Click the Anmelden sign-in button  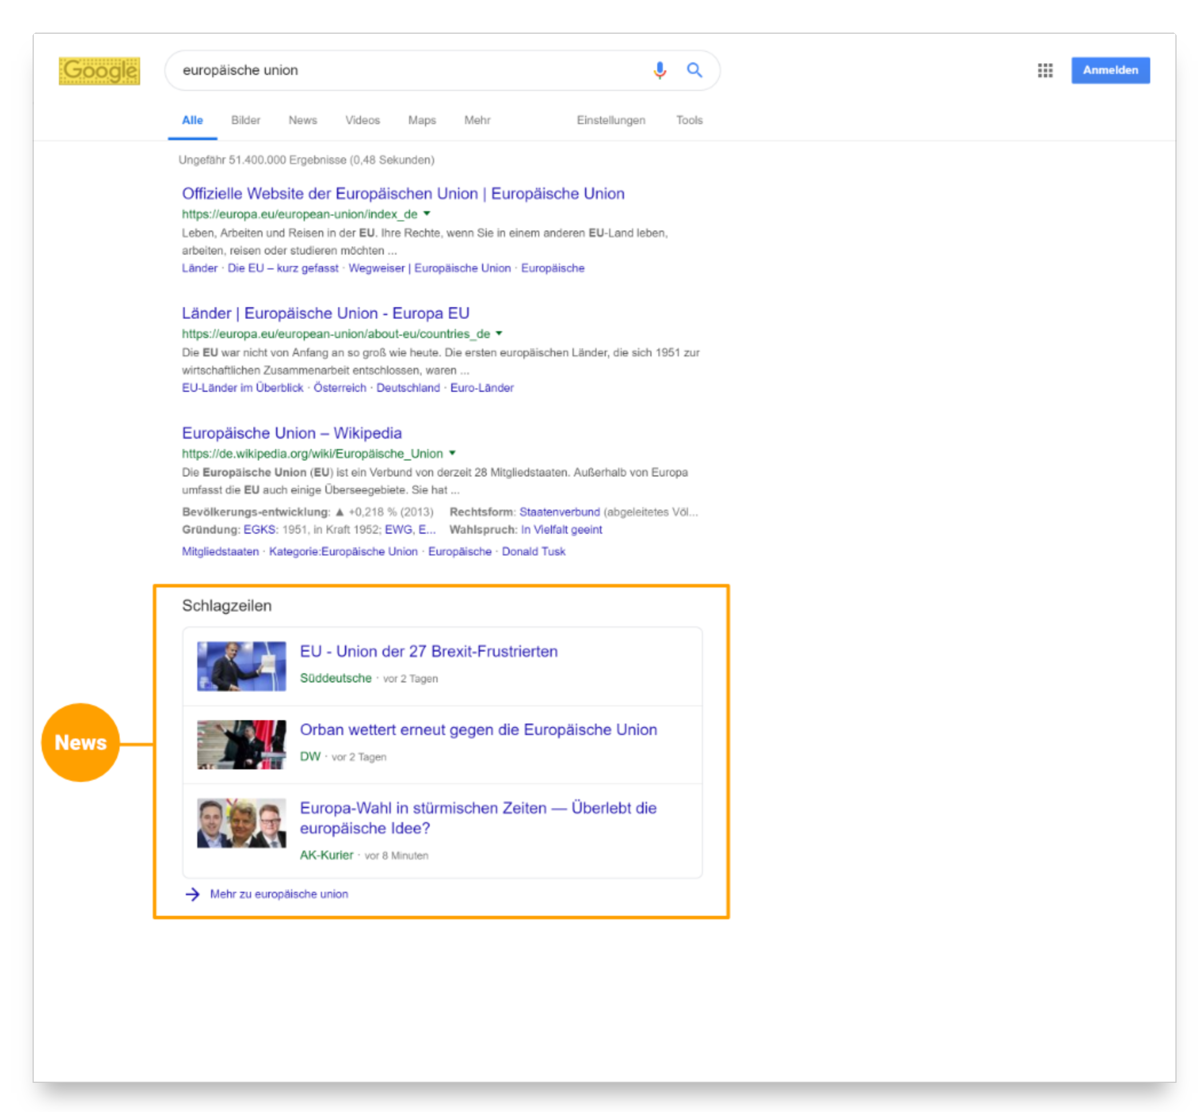1110,70
